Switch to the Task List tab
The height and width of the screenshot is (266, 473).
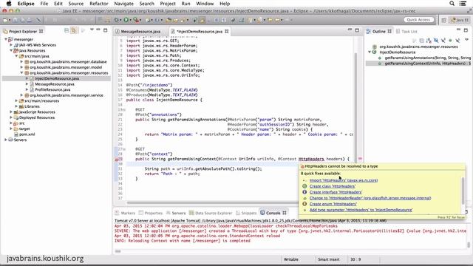point(406,31)
